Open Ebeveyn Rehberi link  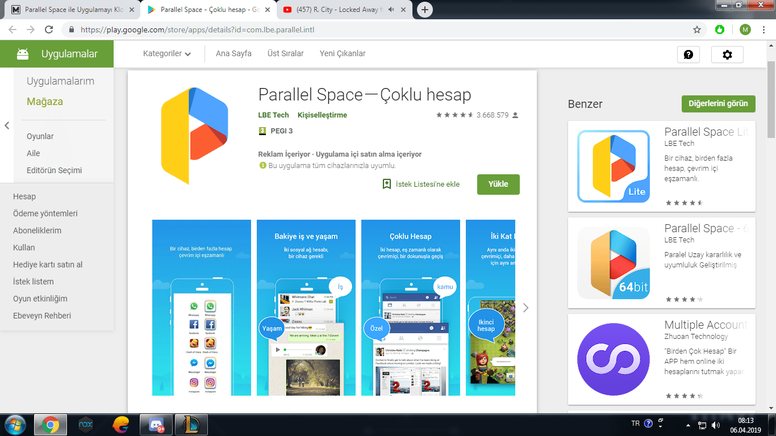(42, 316)
